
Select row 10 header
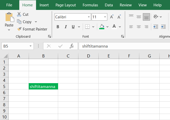coord(4,117)
